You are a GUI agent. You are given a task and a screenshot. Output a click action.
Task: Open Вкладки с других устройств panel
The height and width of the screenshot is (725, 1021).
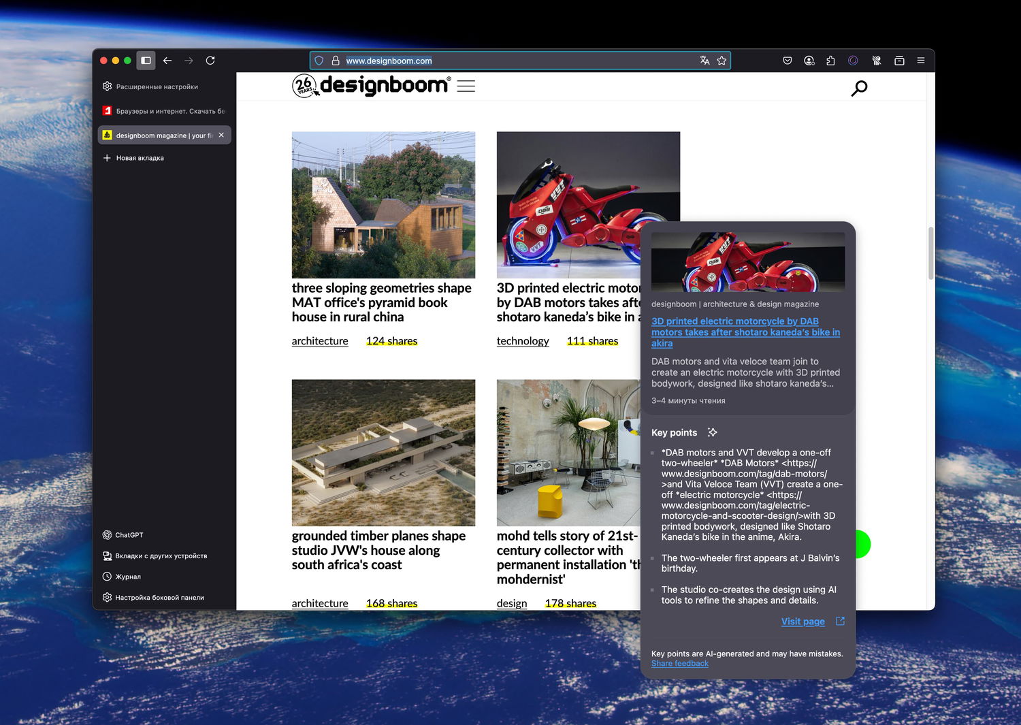(x=155, y=556)
